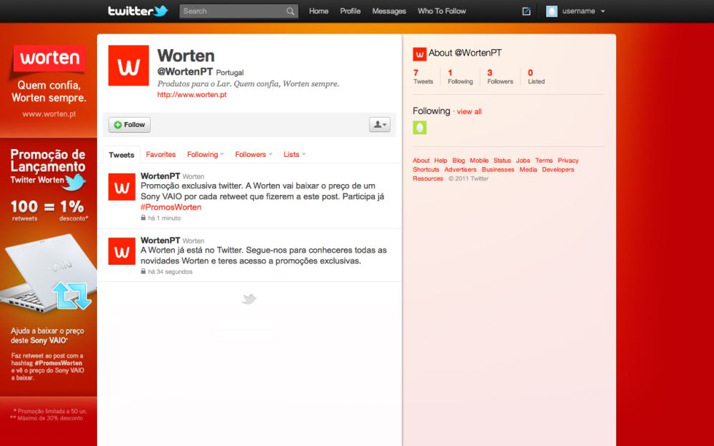
Task: Click the Advertisers footer link
Action: 461,169
